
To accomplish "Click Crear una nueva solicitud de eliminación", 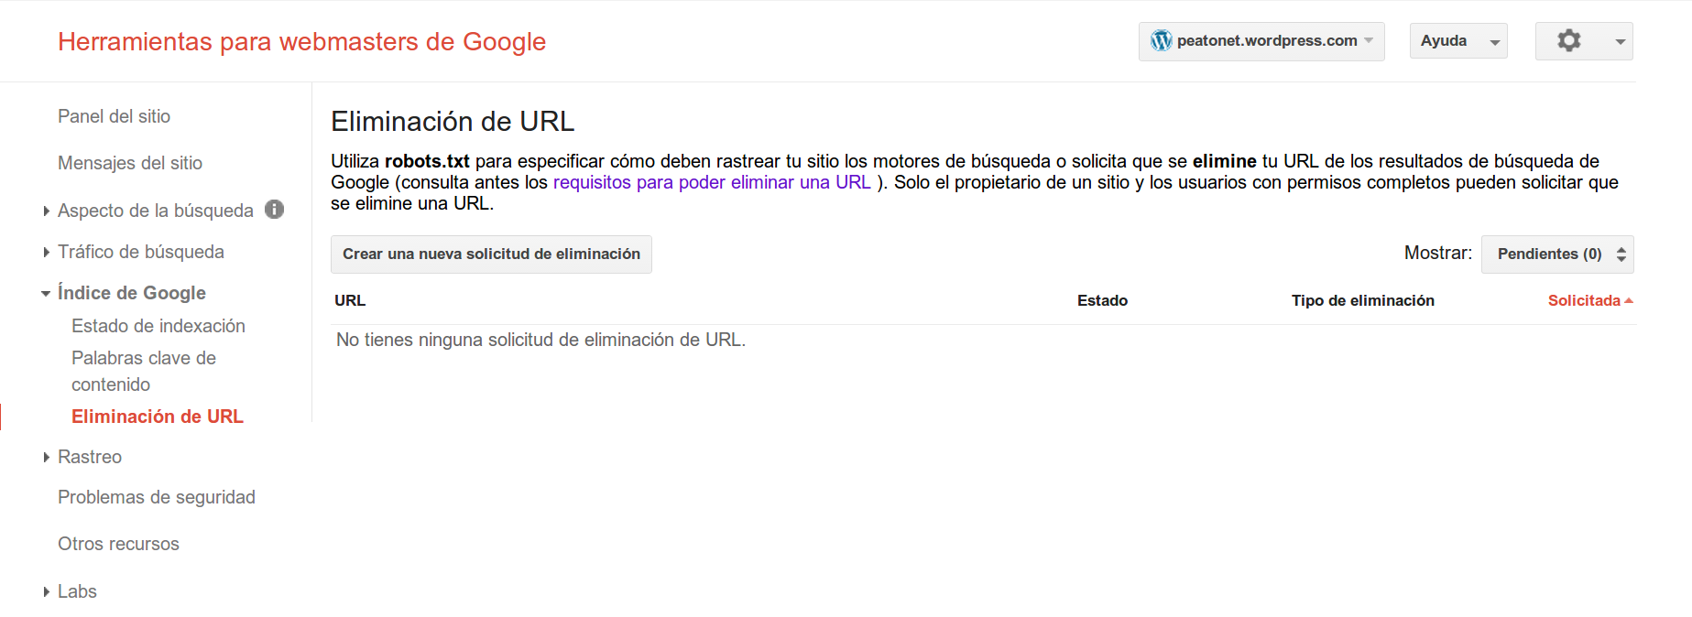I will [491, 254].
